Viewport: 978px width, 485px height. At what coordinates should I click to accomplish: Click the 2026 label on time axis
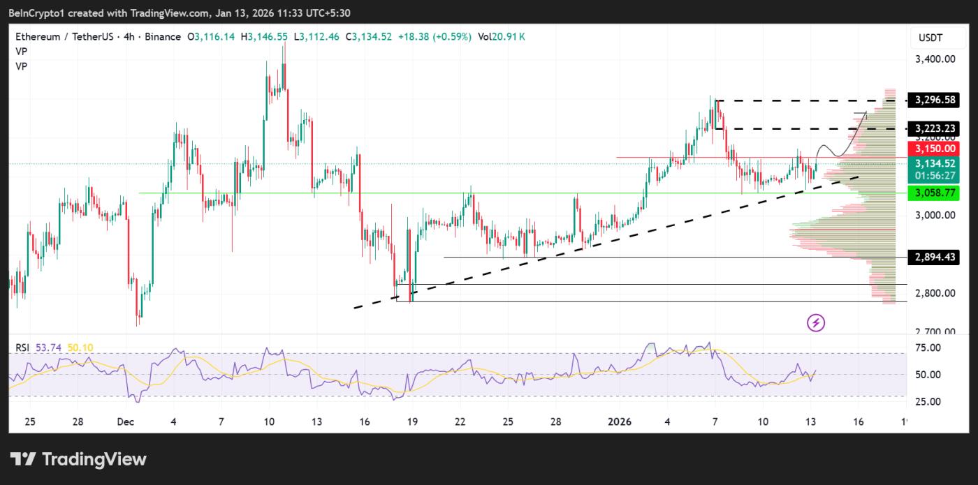620,422
